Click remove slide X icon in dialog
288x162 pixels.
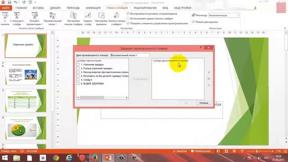pos(209,79)
